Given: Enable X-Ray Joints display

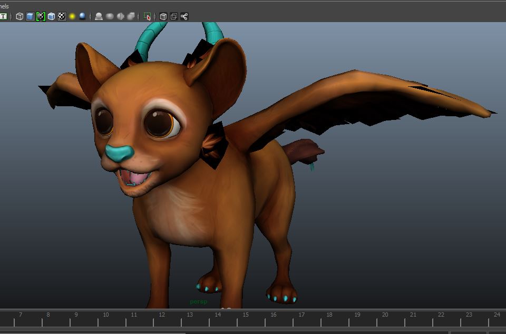Looking at the screenshot, I should tap(184, 16).
